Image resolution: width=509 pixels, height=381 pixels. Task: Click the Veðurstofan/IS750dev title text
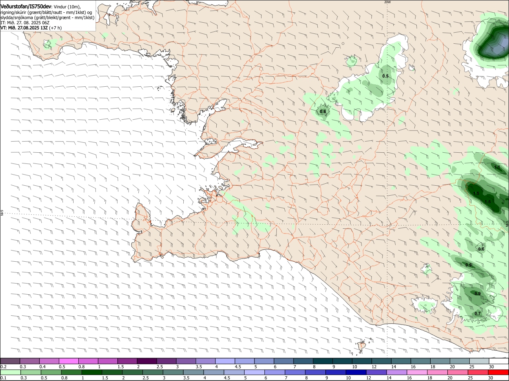point(26,6)
